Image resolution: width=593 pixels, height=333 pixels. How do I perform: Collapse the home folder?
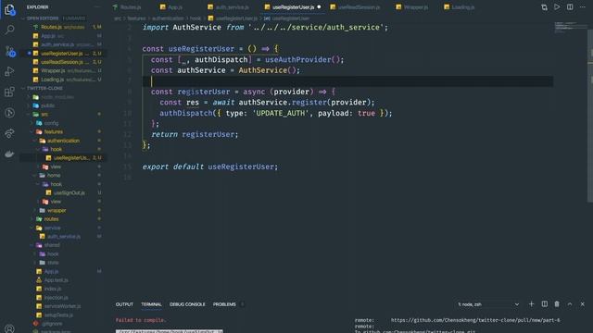[54, 175]
